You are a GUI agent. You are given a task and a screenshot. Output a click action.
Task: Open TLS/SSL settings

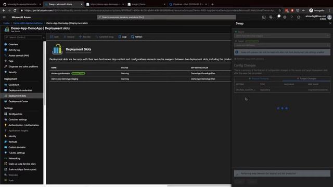[x=17, y=153]
